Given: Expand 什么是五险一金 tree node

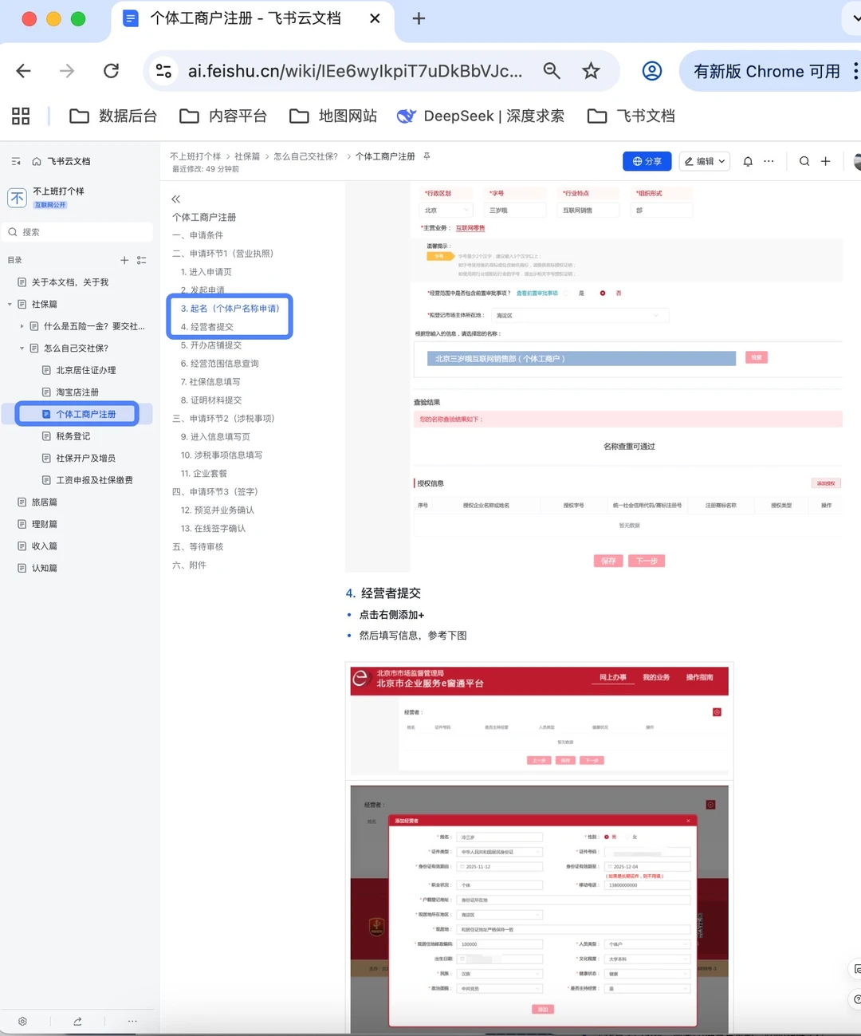Looking at the screenshot, I should click(x=22, y=326).
